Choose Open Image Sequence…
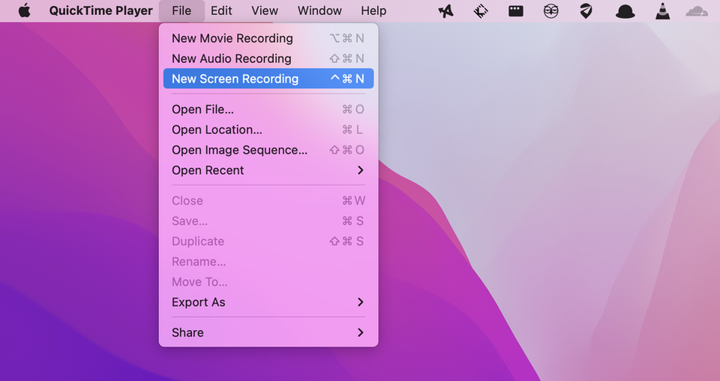Screen dimensions: 720x381 tap(268, 150)
